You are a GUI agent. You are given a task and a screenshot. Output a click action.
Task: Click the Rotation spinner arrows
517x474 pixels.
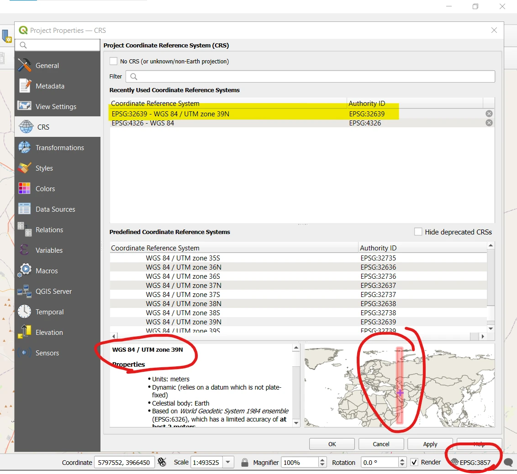tap(402, 462)
